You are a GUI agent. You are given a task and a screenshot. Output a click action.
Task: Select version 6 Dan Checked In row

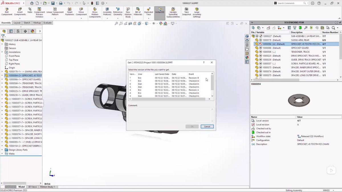[x=170, y=84]
